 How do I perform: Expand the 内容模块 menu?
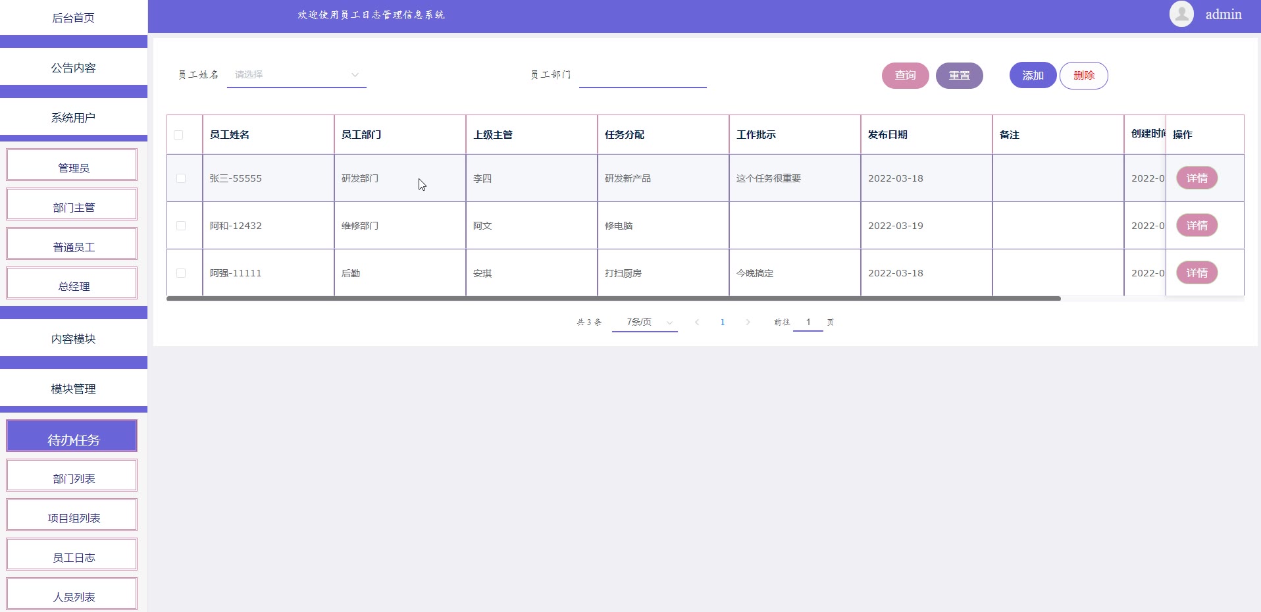point(73,339)
